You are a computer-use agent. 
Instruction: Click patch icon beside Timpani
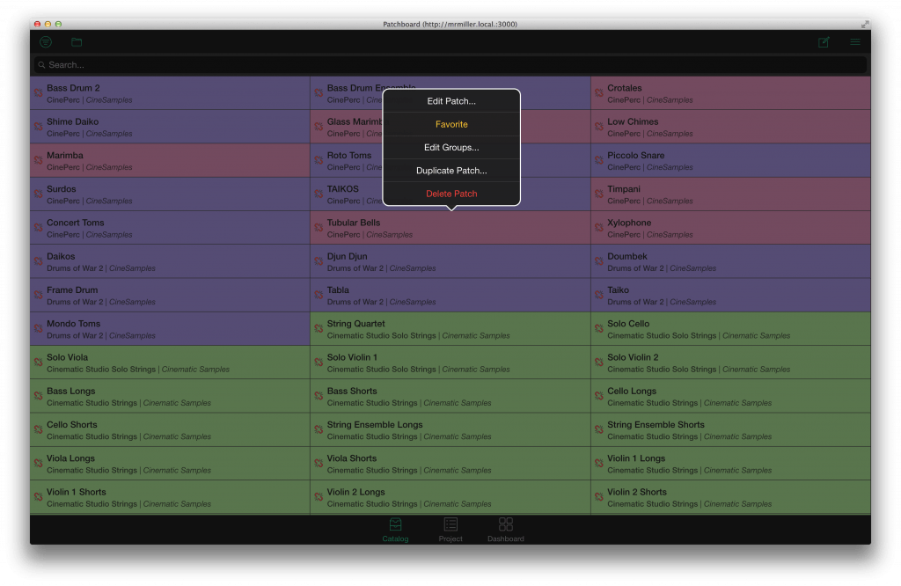click(x=599, y=194)
